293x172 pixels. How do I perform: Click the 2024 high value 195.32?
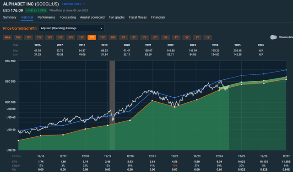tap(215, 51)
